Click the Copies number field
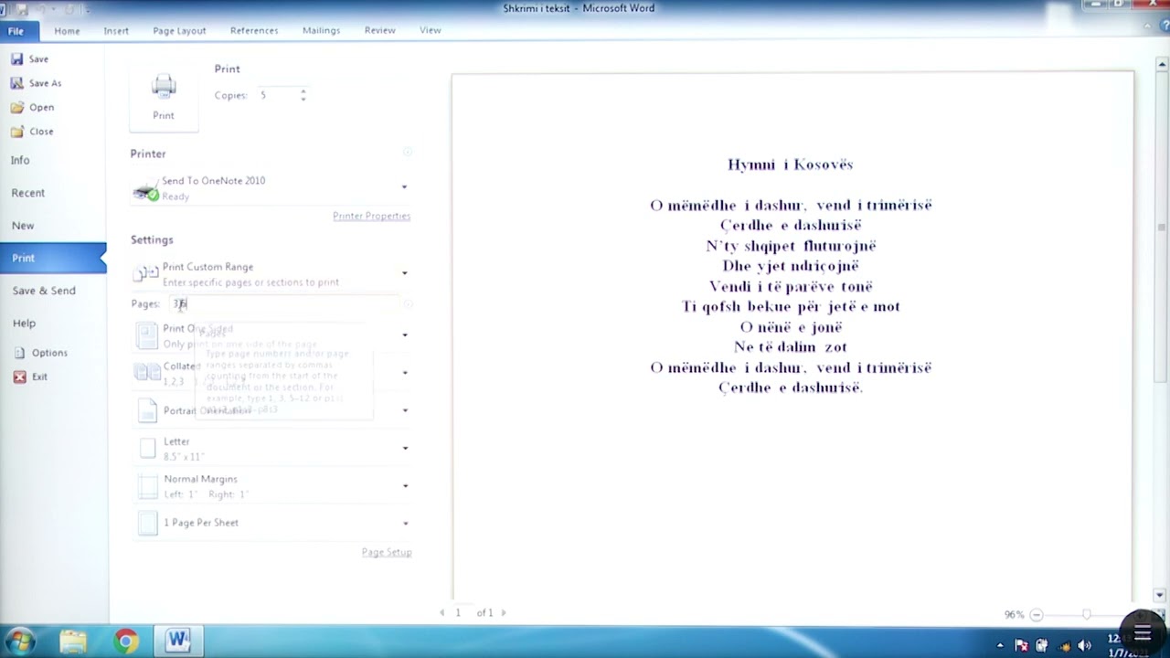Screen dimensions: 1170x658 (x=276, y=95)
